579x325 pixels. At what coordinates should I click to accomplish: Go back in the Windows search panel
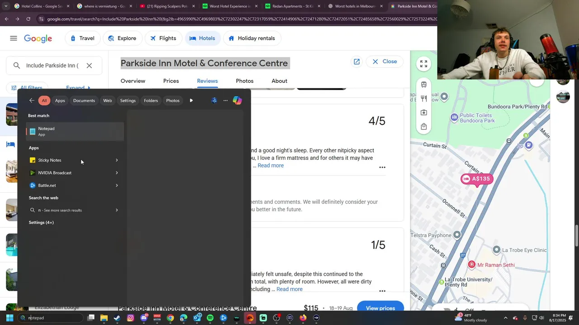pyautogui.click(x=32, y=101)
